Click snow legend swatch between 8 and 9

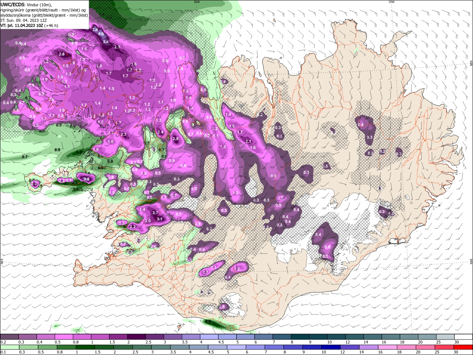coord(300,337)
